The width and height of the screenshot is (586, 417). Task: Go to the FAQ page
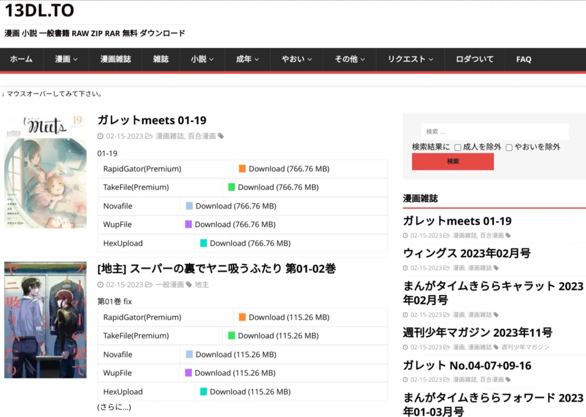pyautogui.click(x=523, y=59)
